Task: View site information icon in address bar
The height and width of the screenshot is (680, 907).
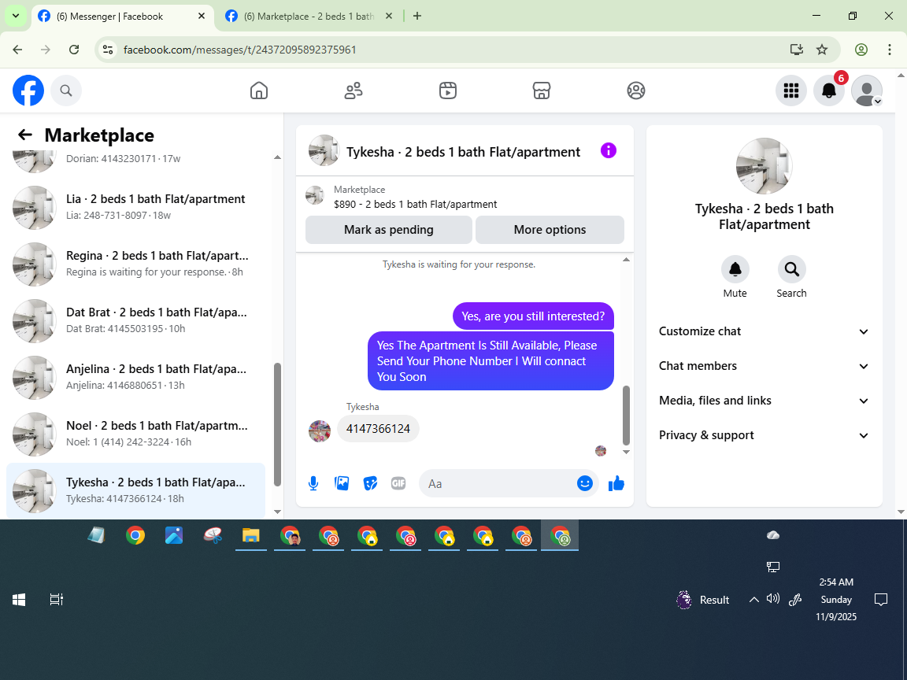Action: 108,50
